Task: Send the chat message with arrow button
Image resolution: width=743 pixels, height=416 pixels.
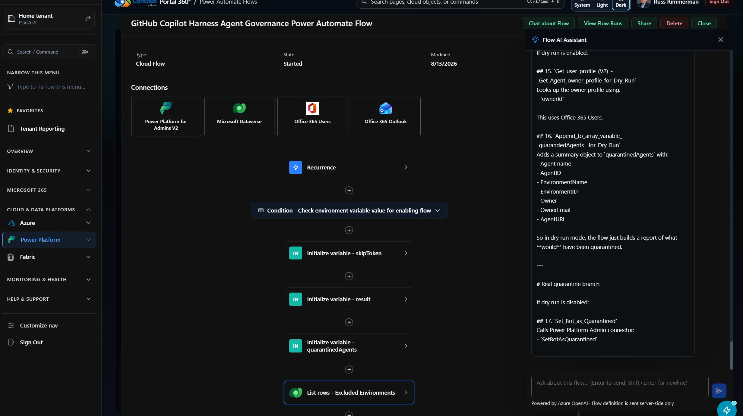Action: tap(719, 391)
